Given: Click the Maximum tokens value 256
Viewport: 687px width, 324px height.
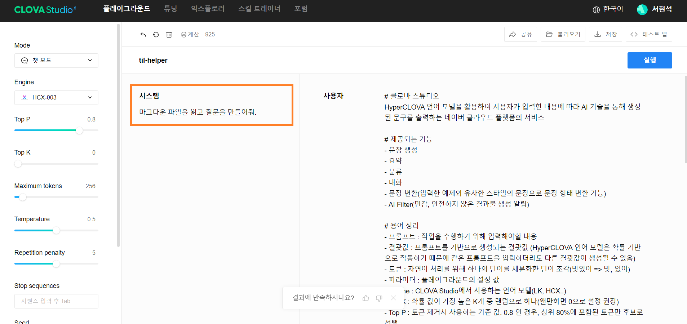Looking at the screenshot, I should (90, 186).
